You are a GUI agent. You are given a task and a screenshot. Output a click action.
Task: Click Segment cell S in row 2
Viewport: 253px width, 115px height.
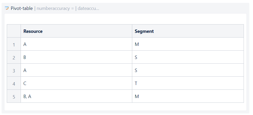pyautogui.click(x=136, y=57)
